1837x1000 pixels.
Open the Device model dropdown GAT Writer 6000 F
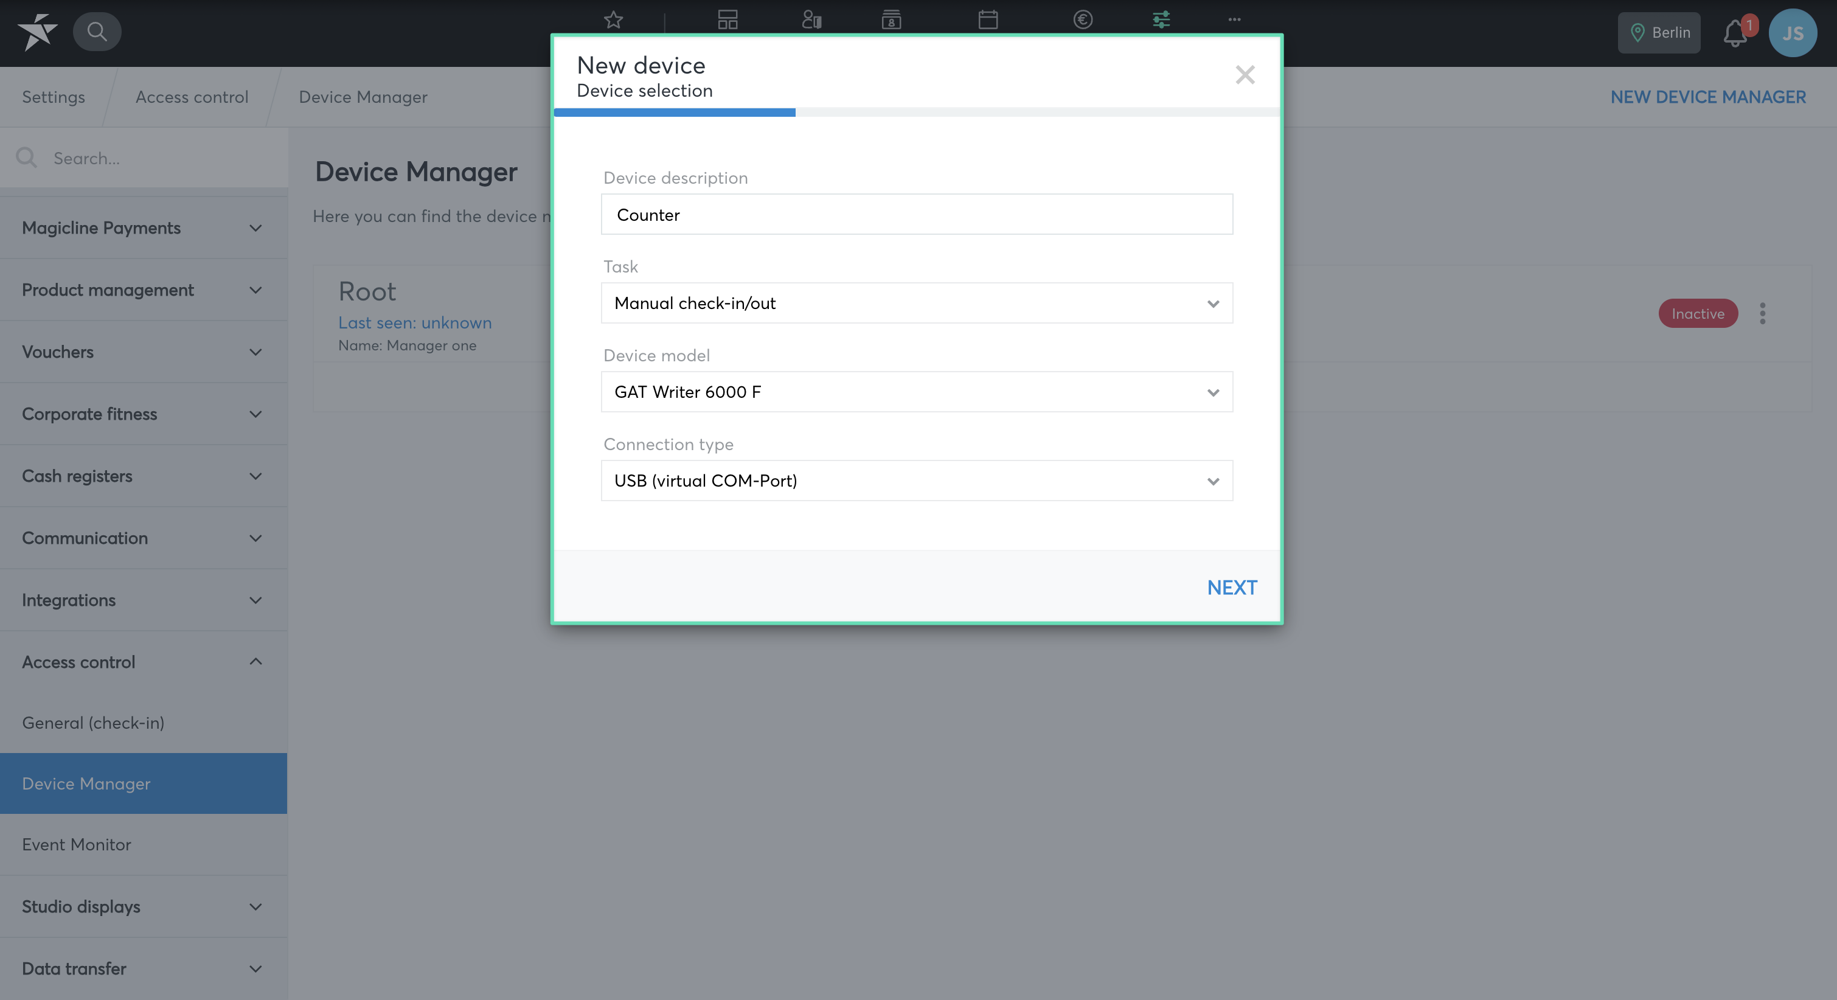point(917,392)
